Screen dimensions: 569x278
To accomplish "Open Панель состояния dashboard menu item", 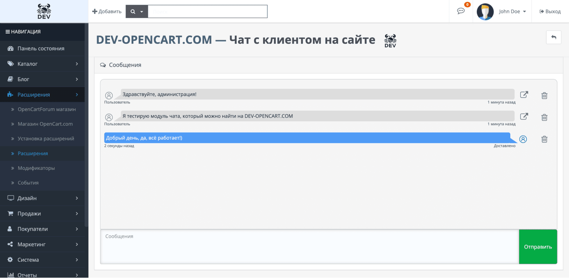I will (x=42, y=48).
